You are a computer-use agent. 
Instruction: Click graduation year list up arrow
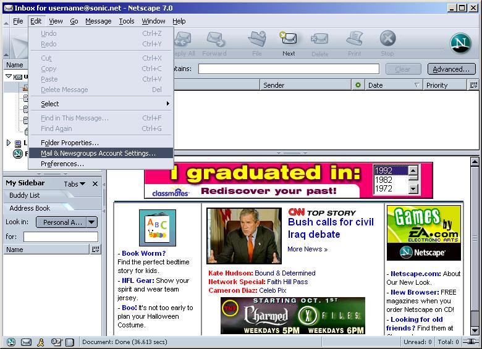413,170
